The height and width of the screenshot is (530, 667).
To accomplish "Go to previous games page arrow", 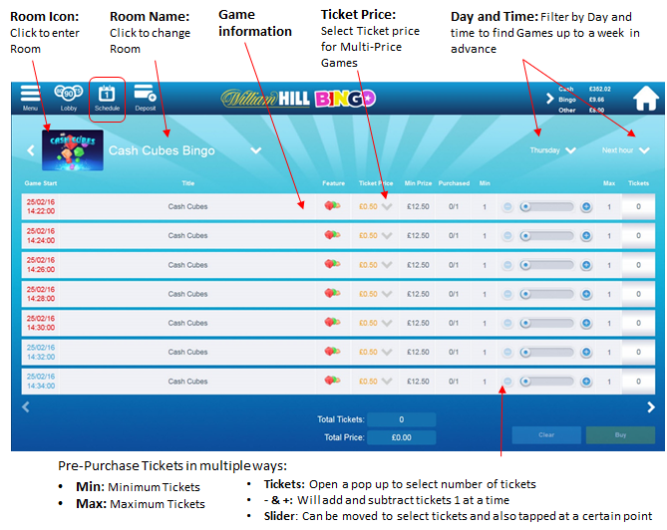I will point(26,407).
